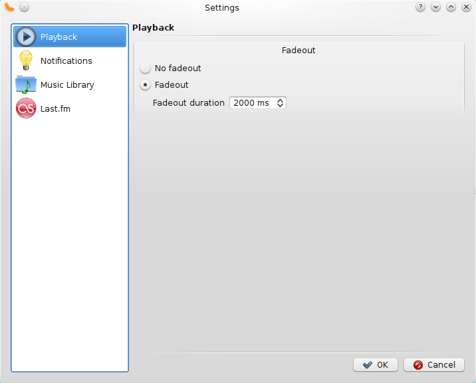Confirm the settings with the OK text
This screenshot has height=383, width=476.
[382, 365]
